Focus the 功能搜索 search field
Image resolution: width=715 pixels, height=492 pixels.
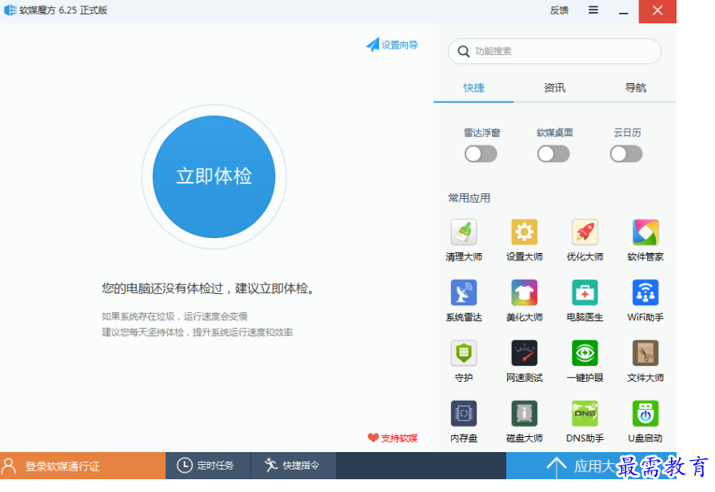click(x=554, y=51)
